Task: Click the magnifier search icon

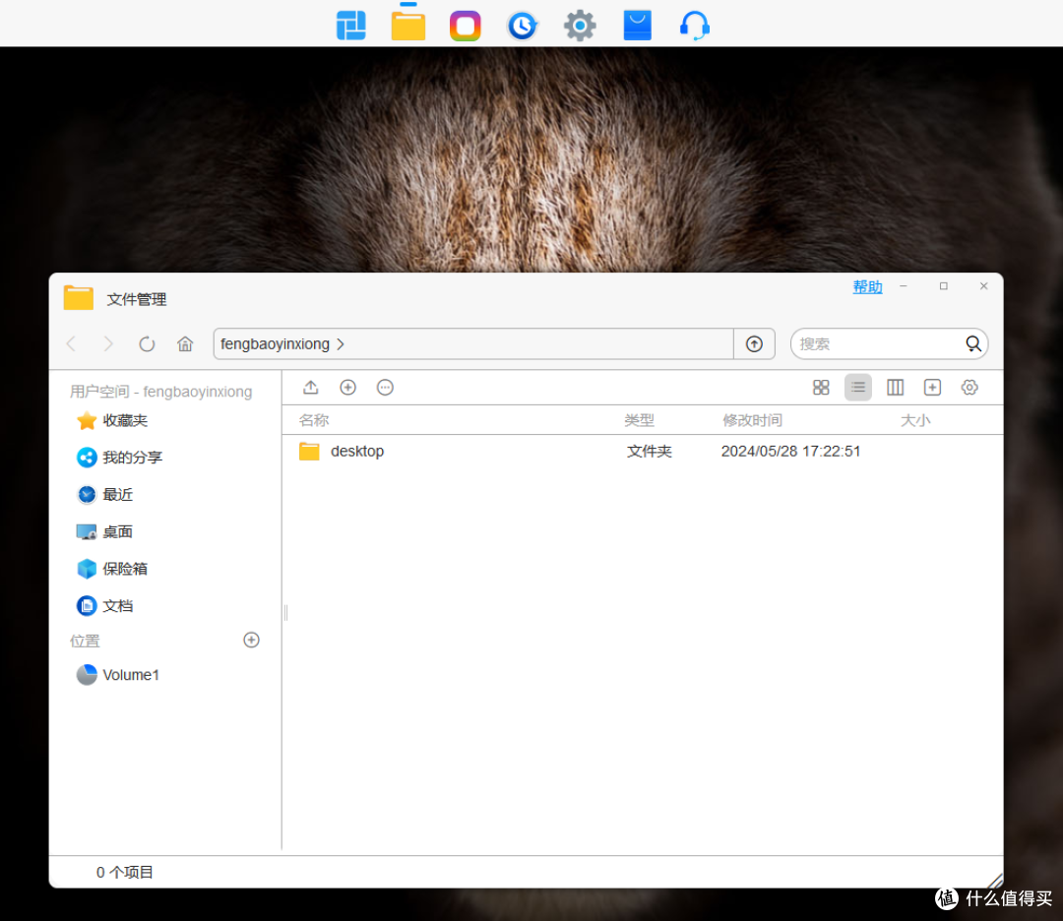Action: (x=972, y=343)
